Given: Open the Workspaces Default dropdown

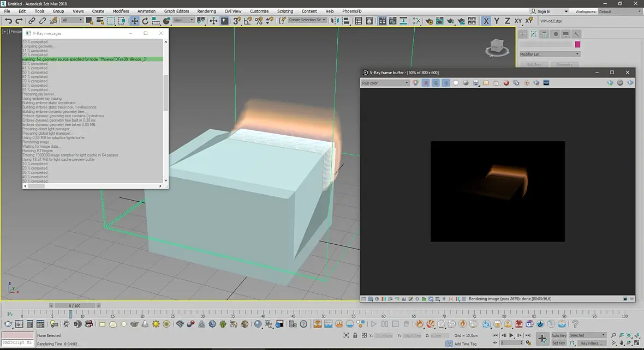Looking at the screenshot, I should pyautogui.click(x=620, y=11).
